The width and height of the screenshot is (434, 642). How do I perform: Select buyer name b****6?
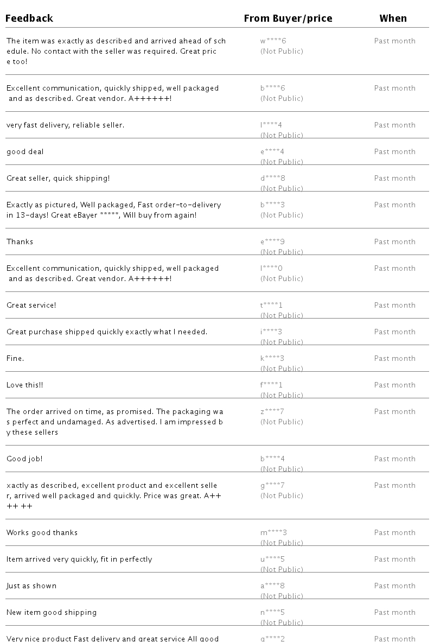[273, 88]
